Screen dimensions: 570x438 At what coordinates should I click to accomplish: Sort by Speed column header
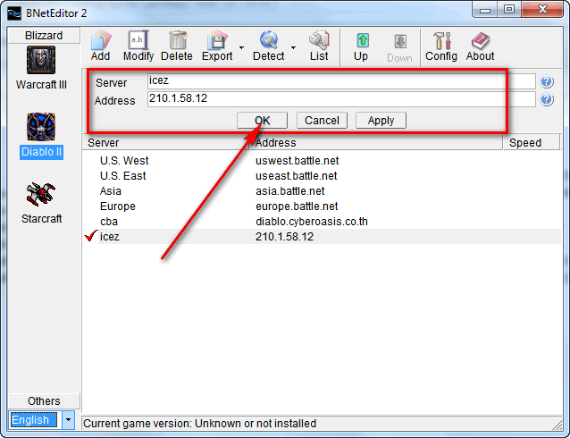(532, 143)
